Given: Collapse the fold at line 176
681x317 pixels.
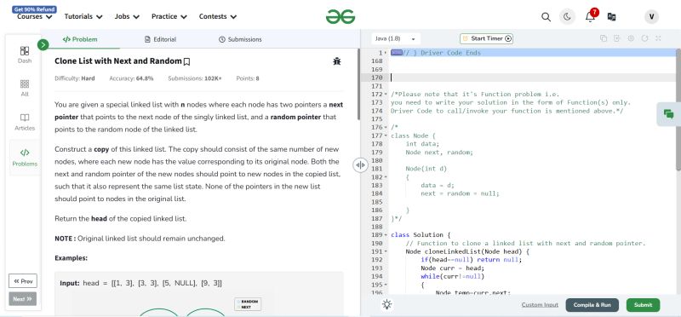Looking at the screenshot, I should [x=386, y=128].
